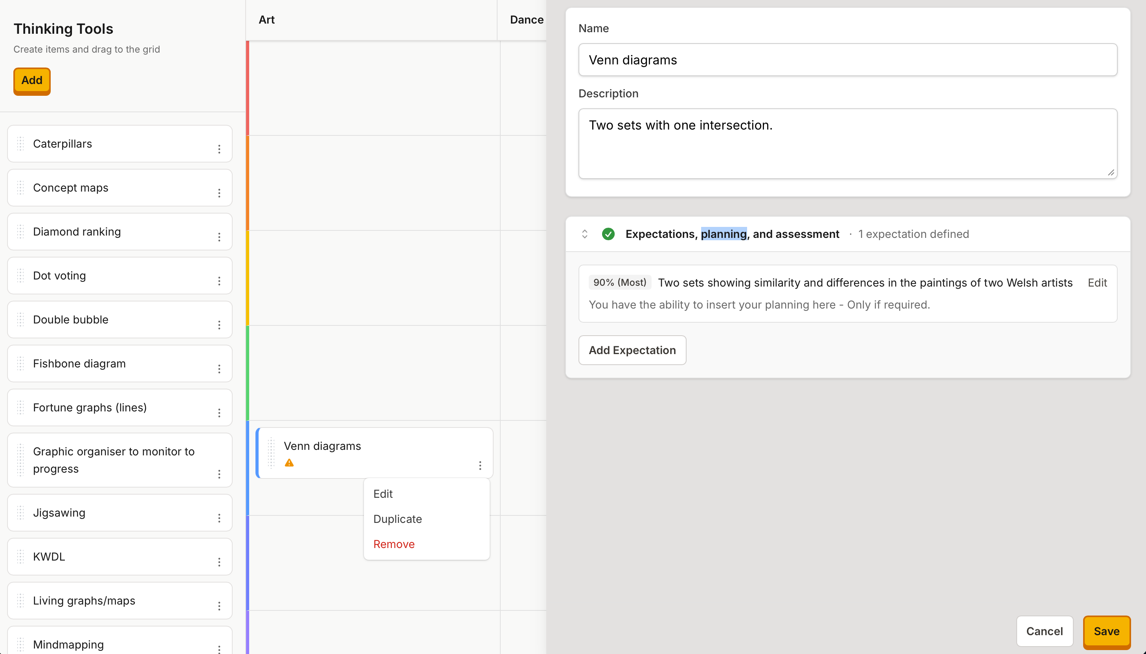Screen dimensions: 1146x654
Task: Click the Description text area
Action: pyautogui.click(x=847, y=144)
